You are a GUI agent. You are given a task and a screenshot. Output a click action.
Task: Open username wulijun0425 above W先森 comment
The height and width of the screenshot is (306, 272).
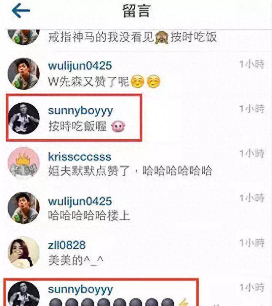point(80,66)
